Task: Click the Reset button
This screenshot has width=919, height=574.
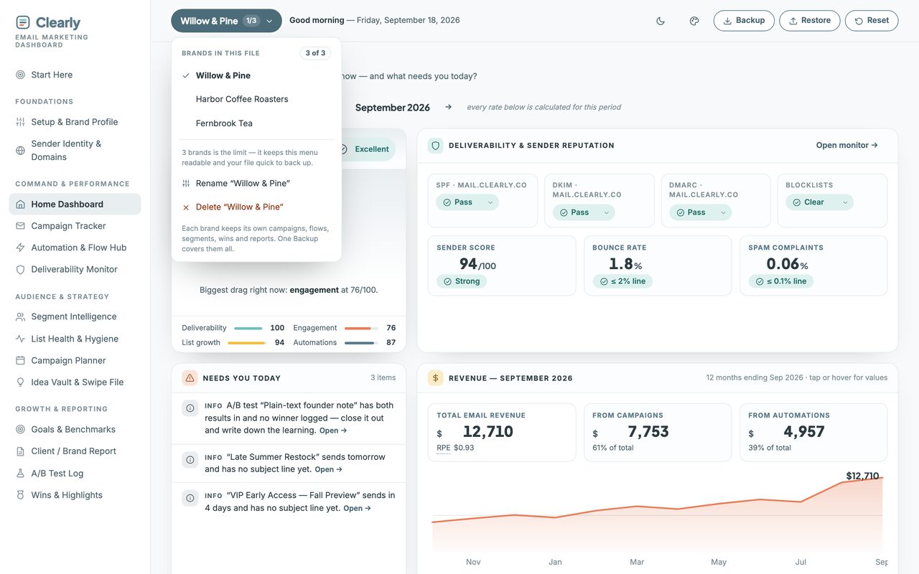Action: pyautogui.click(x=872, y=21)
